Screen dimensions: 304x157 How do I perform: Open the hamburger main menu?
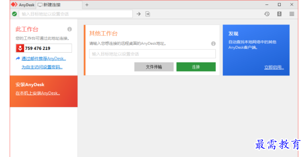pyautogui.click(x=292, y=14)
